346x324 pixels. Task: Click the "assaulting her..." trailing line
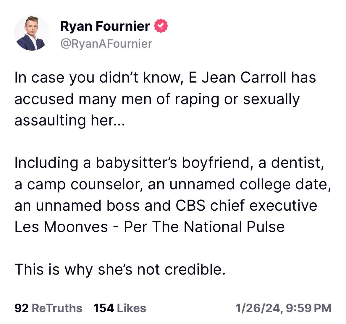(70, 121)
